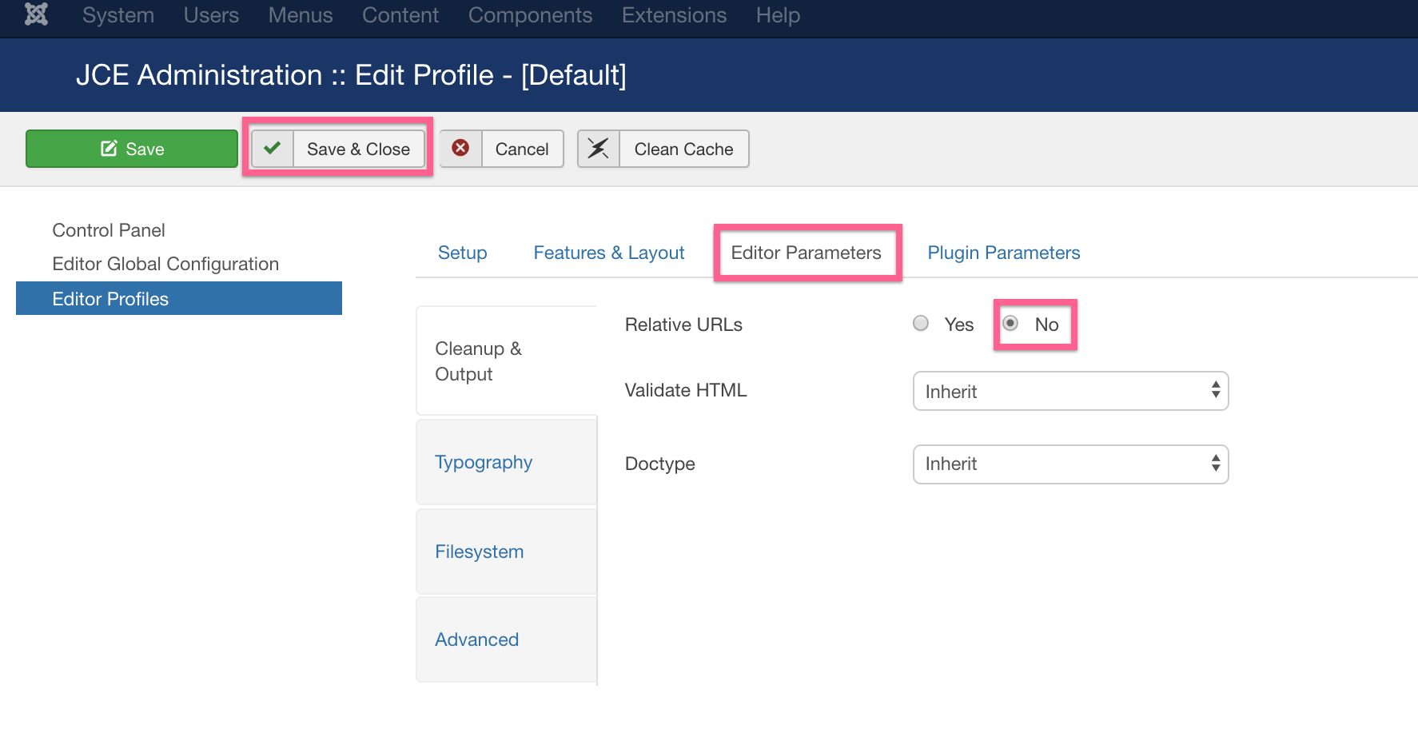Click the red cancel X icon
1418x745 pixels.
[460, 148]
